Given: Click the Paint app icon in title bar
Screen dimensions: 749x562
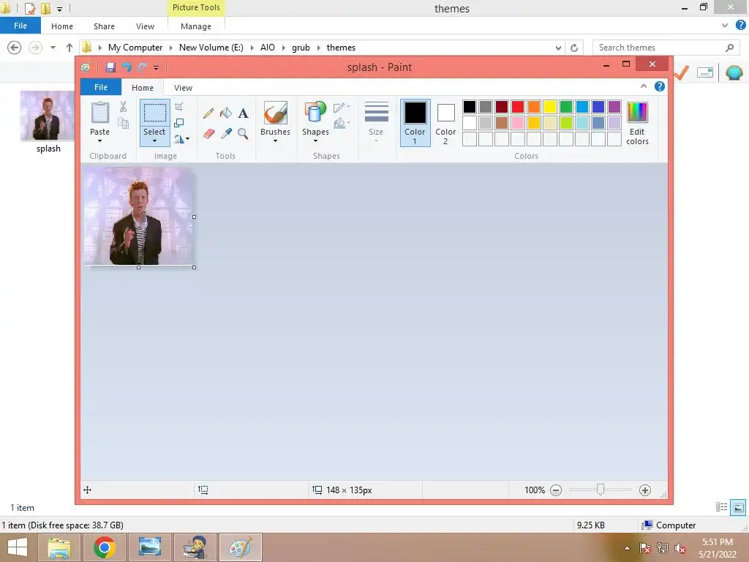Looking at the screenshot, I should [x=86, y=67].
